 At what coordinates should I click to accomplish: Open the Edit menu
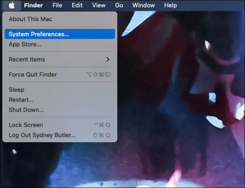[77, 6]
